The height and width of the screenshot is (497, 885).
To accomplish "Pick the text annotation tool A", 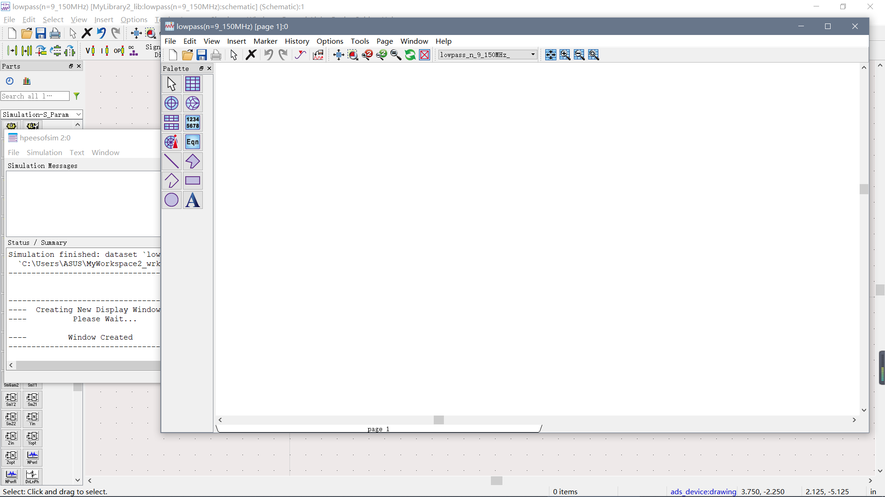I will tap(193, 200).
